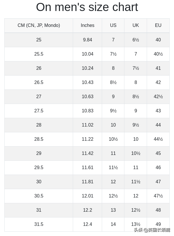Click the 11.81 inches cell
The image size is (174, 236).
pos(88,182)
